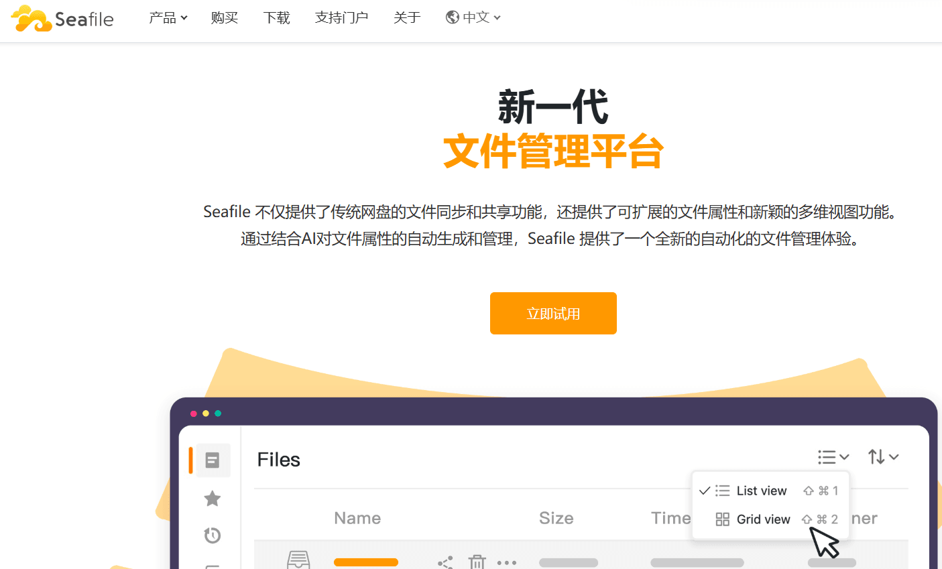Screen dimensions: 942x569
Task: Open the 支持门户 link
Action: pos(342,17)
